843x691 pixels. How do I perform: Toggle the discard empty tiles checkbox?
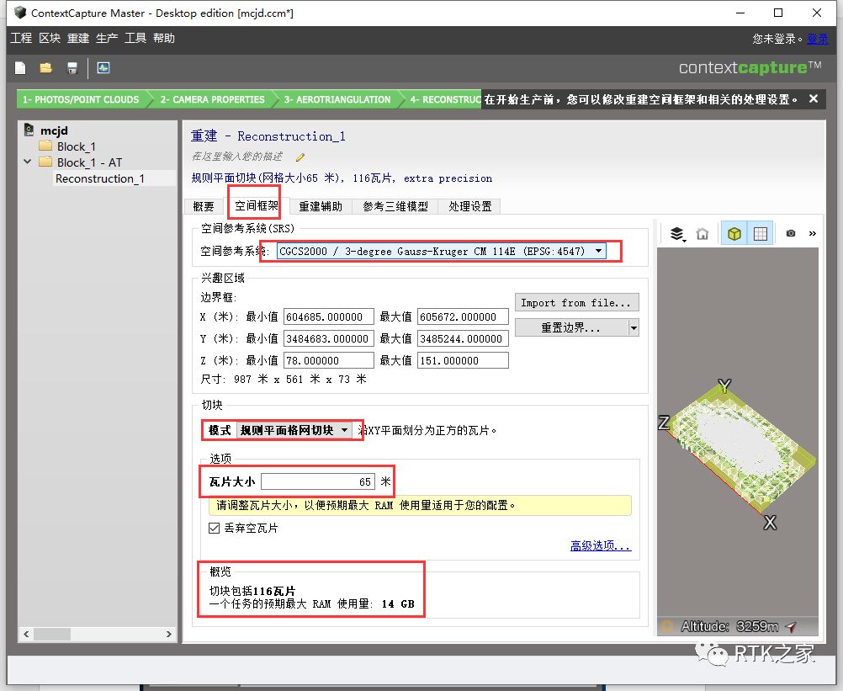tap(214, 528)
